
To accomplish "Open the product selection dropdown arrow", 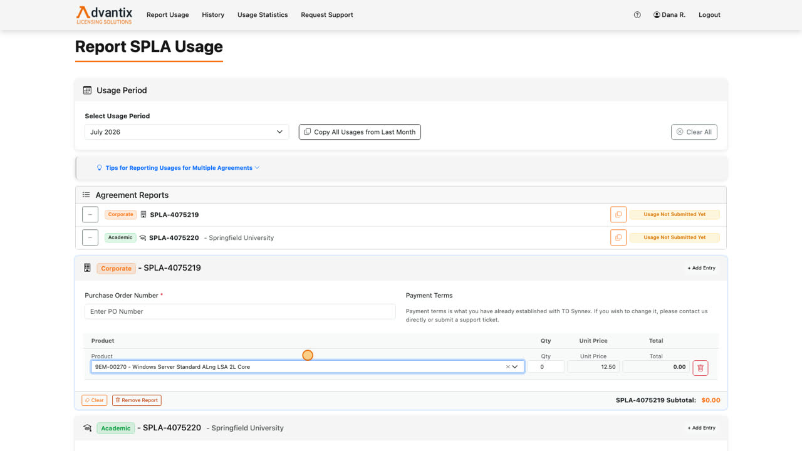I will (515, 367).
